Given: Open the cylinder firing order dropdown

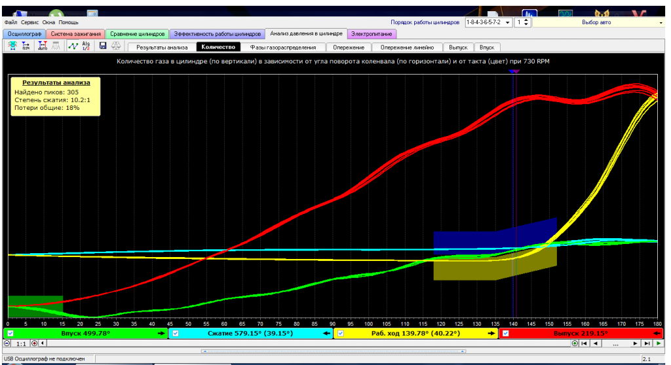Looking at the screenshot, I should point(508,23).
